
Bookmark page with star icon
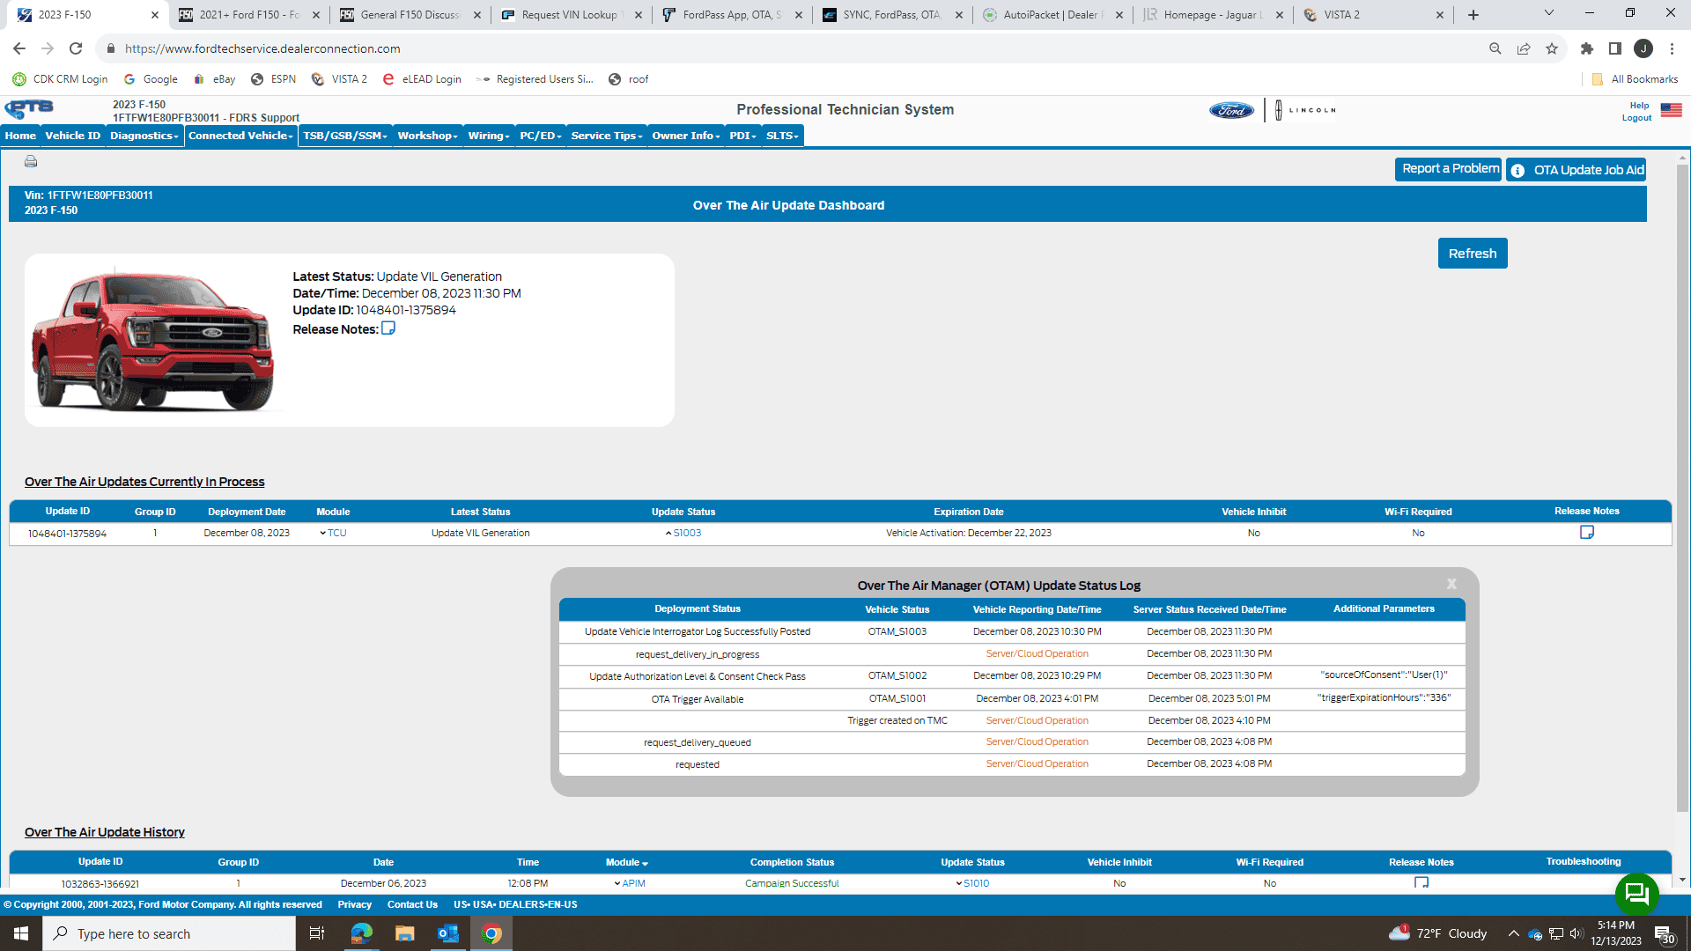[1552, 48]
